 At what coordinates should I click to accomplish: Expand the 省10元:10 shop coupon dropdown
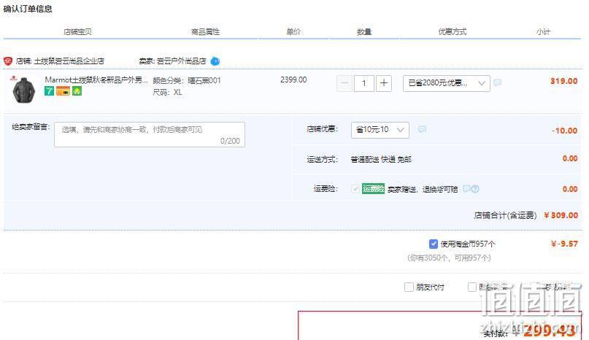click(380, 130)
